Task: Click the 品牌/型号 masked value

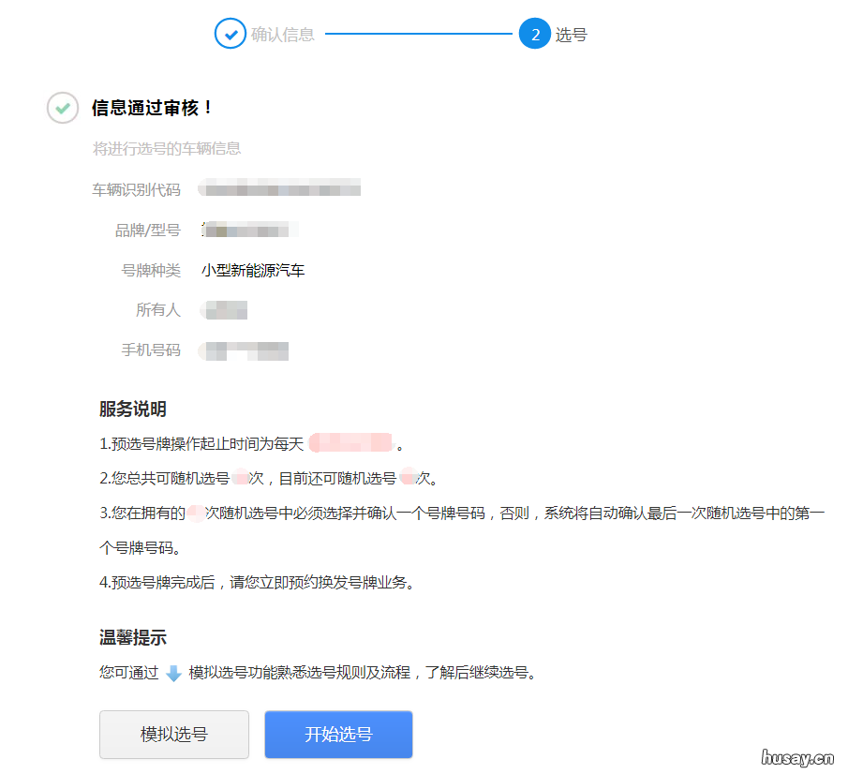Action: point(247,229)
